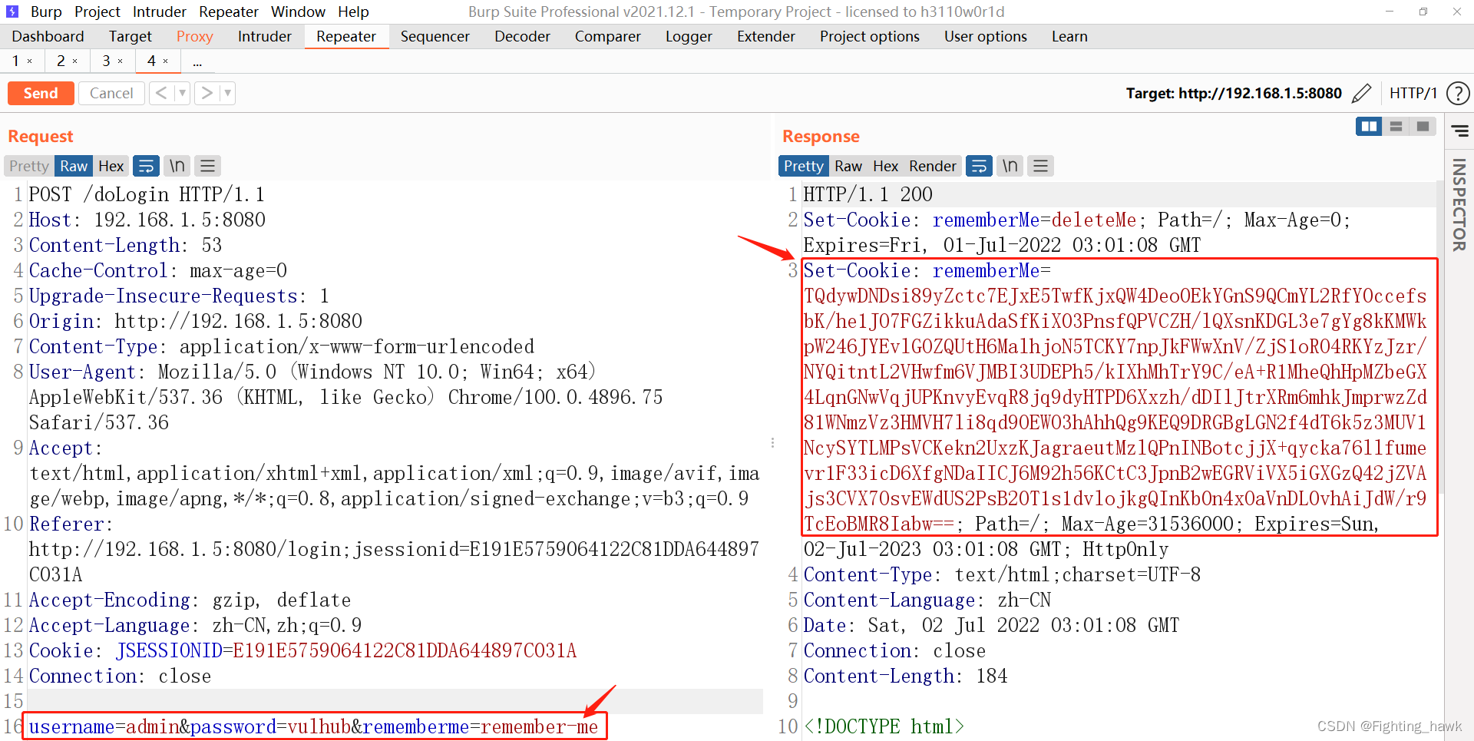Close Repeater request tab 3
The height and width of the screenshot is (741, 1474).
[x=120, y=61]
